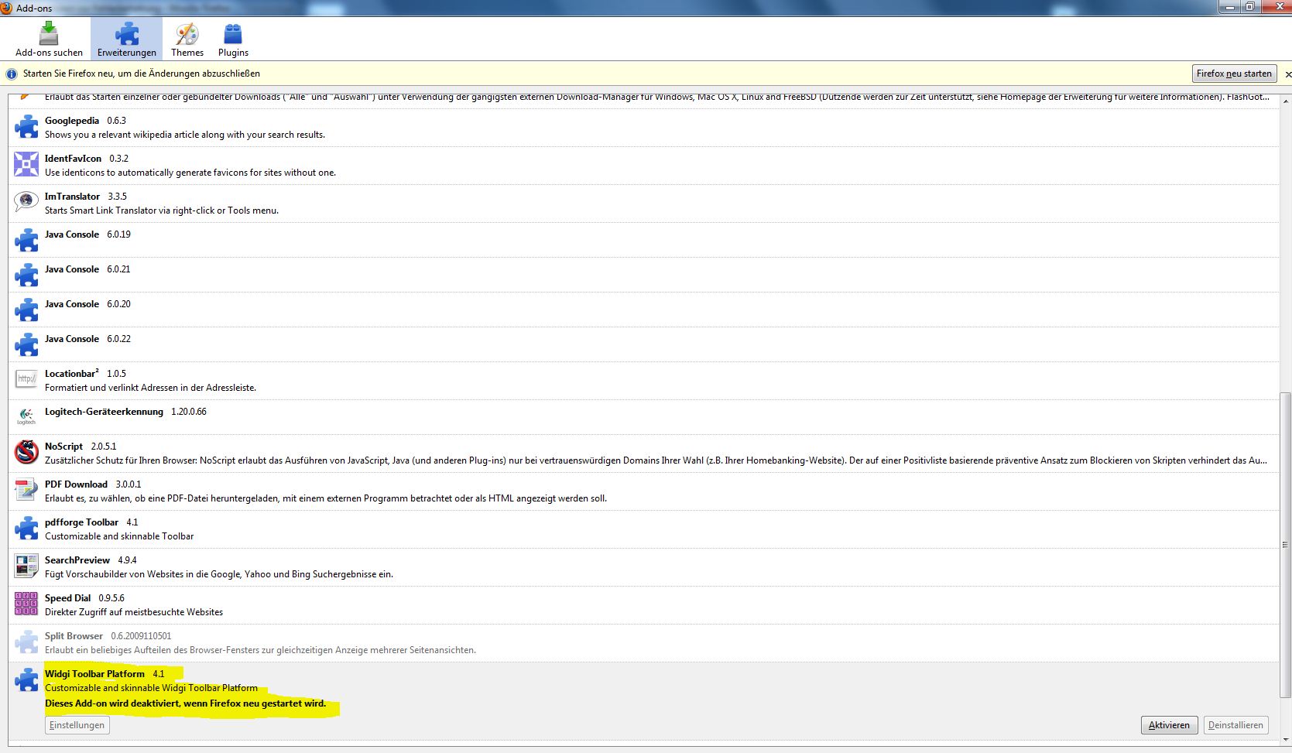This screenshot has height=753, width=1292.
Task: Select the pdfforge Toolbar 4.1 entry
Action: (643, 529)
